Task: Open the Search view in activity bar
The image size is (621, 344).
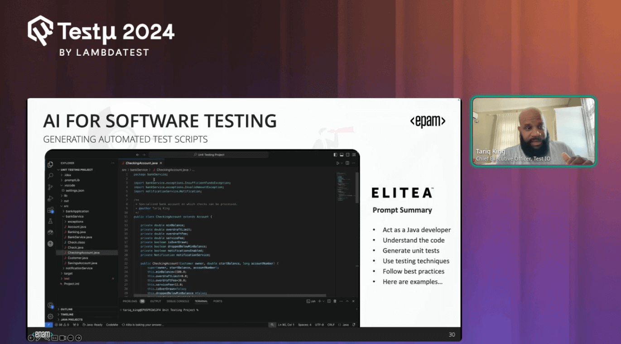Action: (x=50, y=176)
